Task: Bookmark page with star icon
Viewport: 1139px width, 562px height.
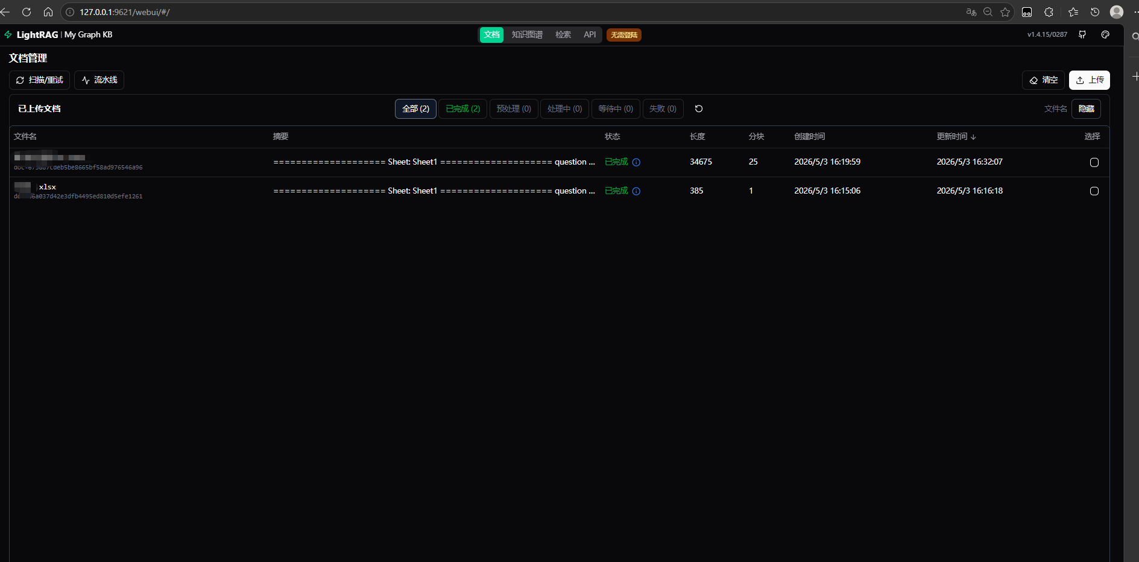Action: (1005, 12)
